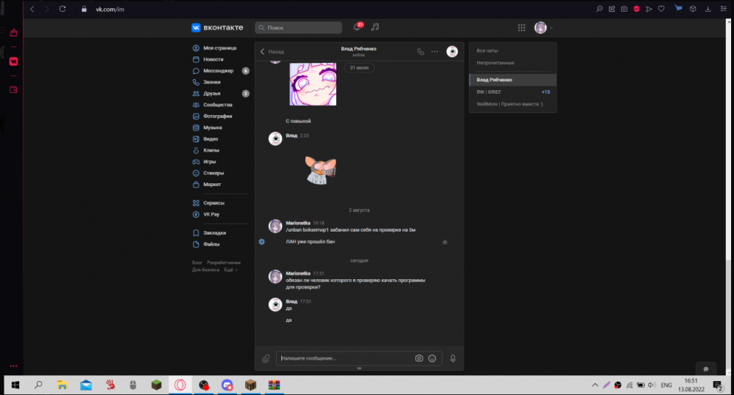Open Влад Рябченко's name in the chat header

[359, 48]
